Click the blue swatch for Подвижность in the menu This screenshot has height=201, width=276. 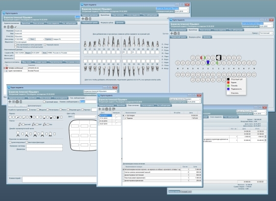(x=228, y=89)
